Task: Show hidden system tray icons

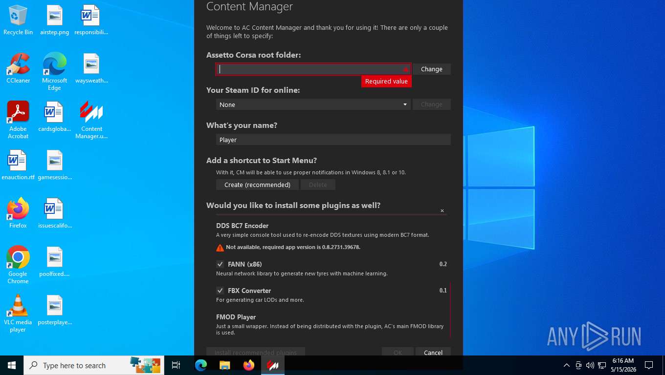Action: pos(567,365)
